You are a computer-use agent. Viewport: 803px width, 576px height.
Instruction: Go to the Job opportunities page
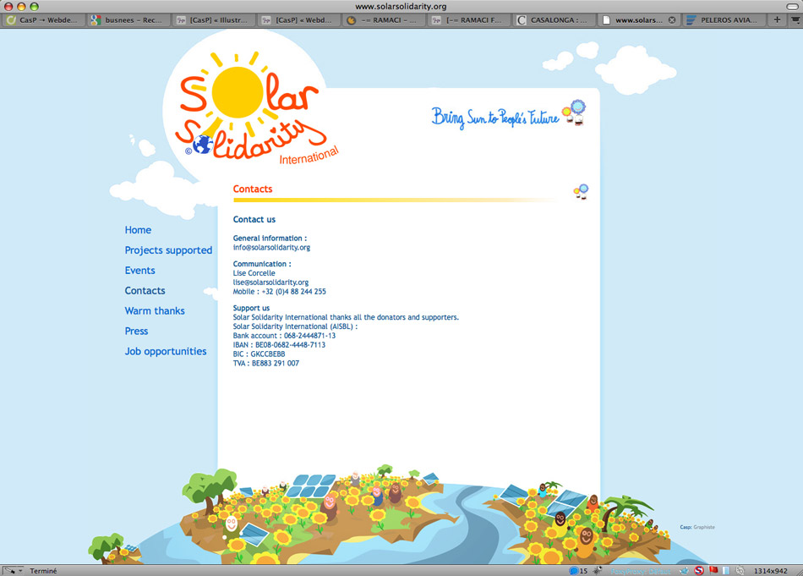pos(166,352)
